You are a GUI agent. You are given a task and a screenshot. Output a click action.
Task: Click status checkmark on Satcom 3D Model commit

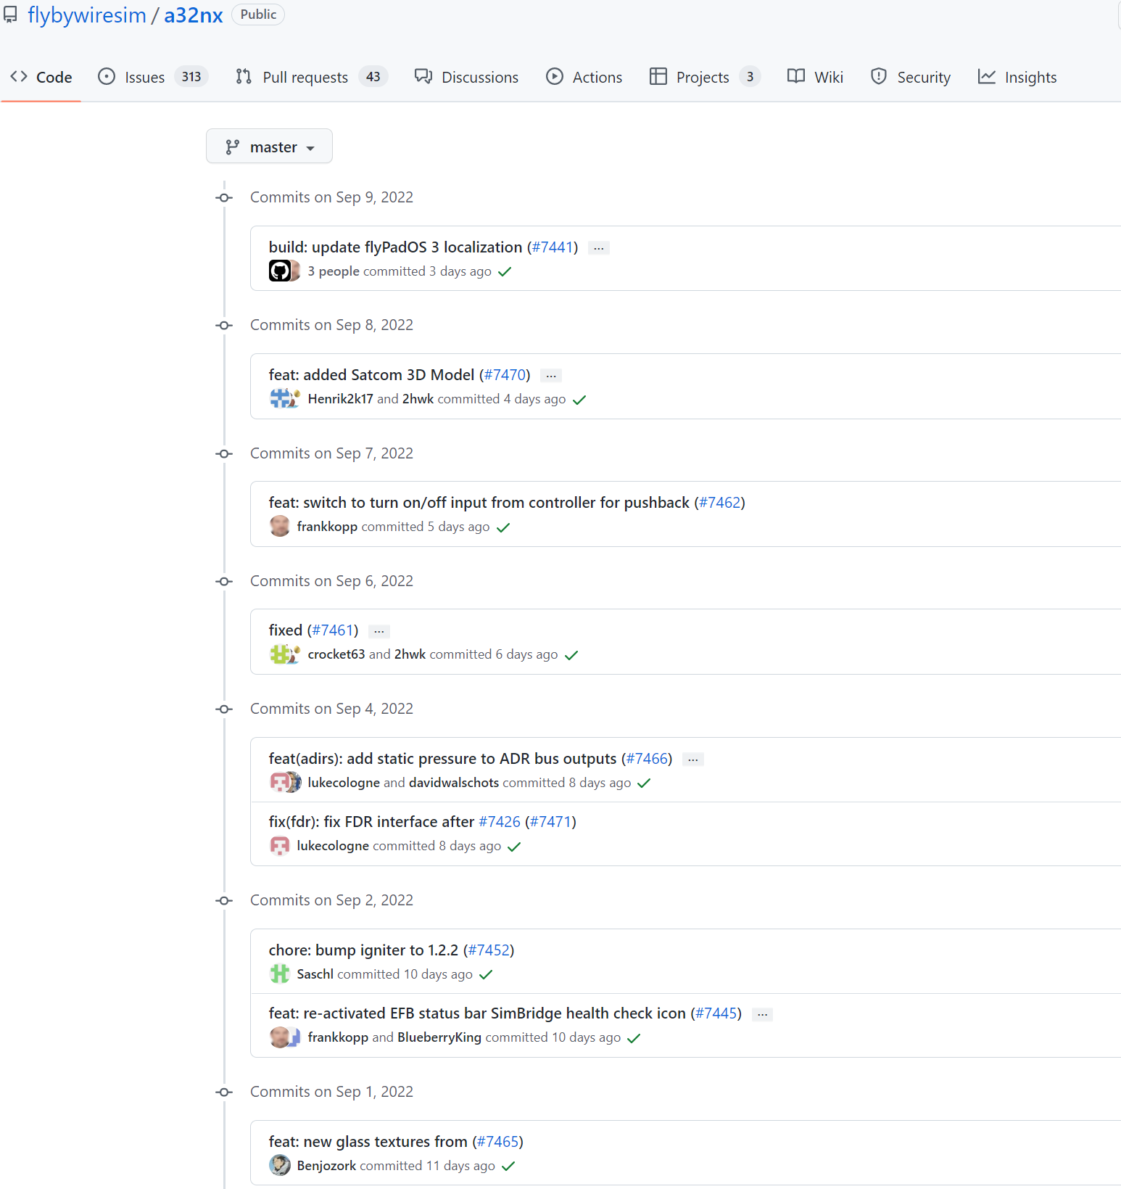579,400
